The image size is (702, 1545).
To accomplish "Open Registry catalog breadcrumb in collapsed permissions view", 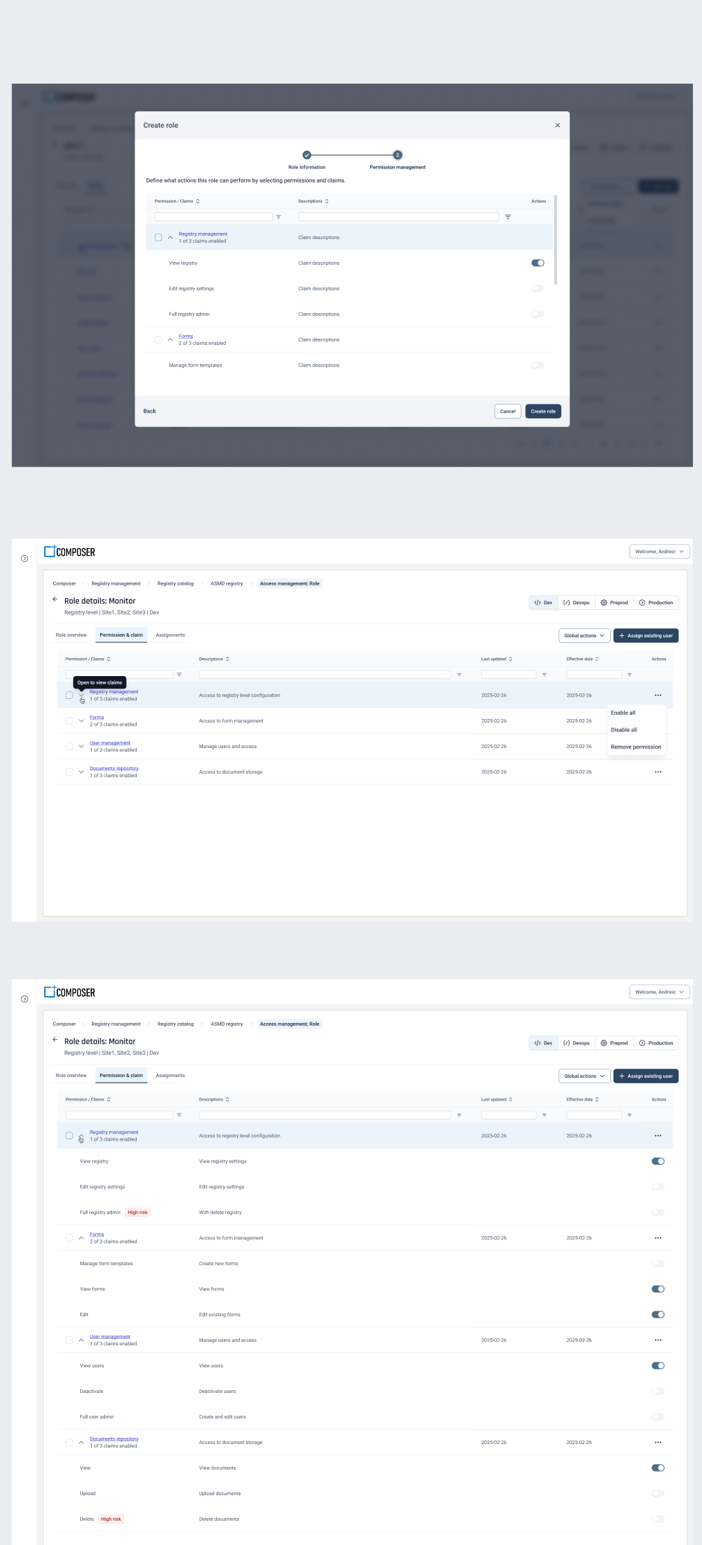I will click(x=175, y=583).
